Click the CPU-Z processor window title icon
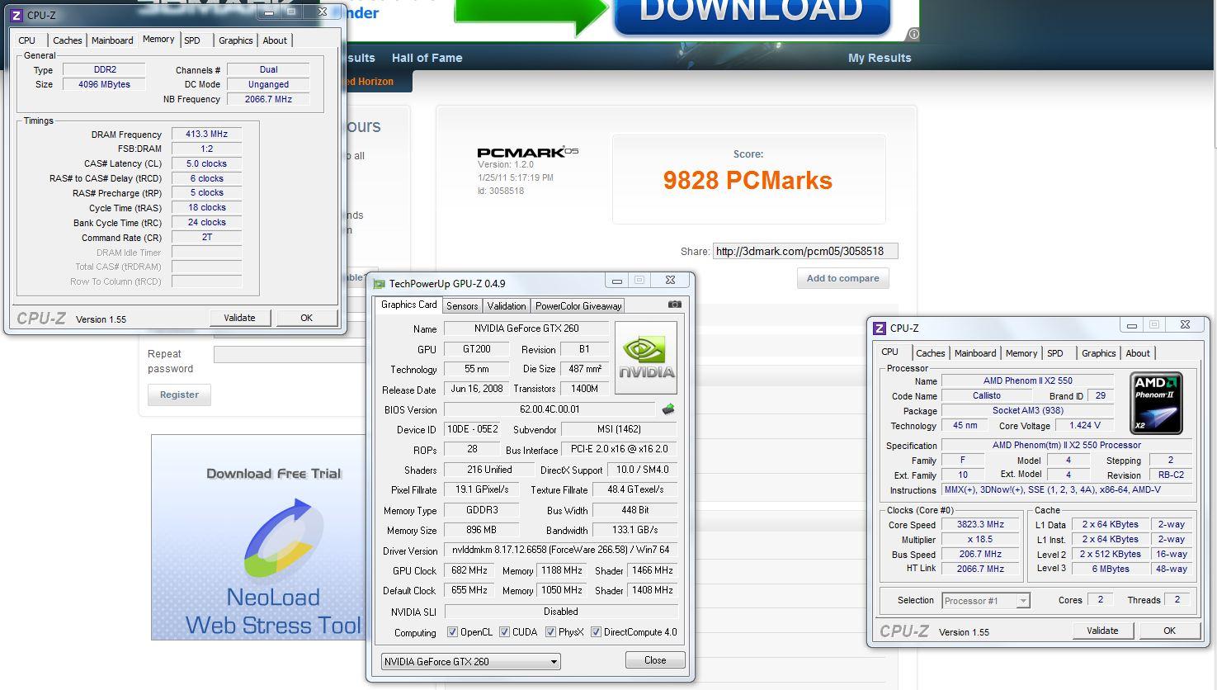Viewport: 1217px width, 690px height. tap(880, 328)
